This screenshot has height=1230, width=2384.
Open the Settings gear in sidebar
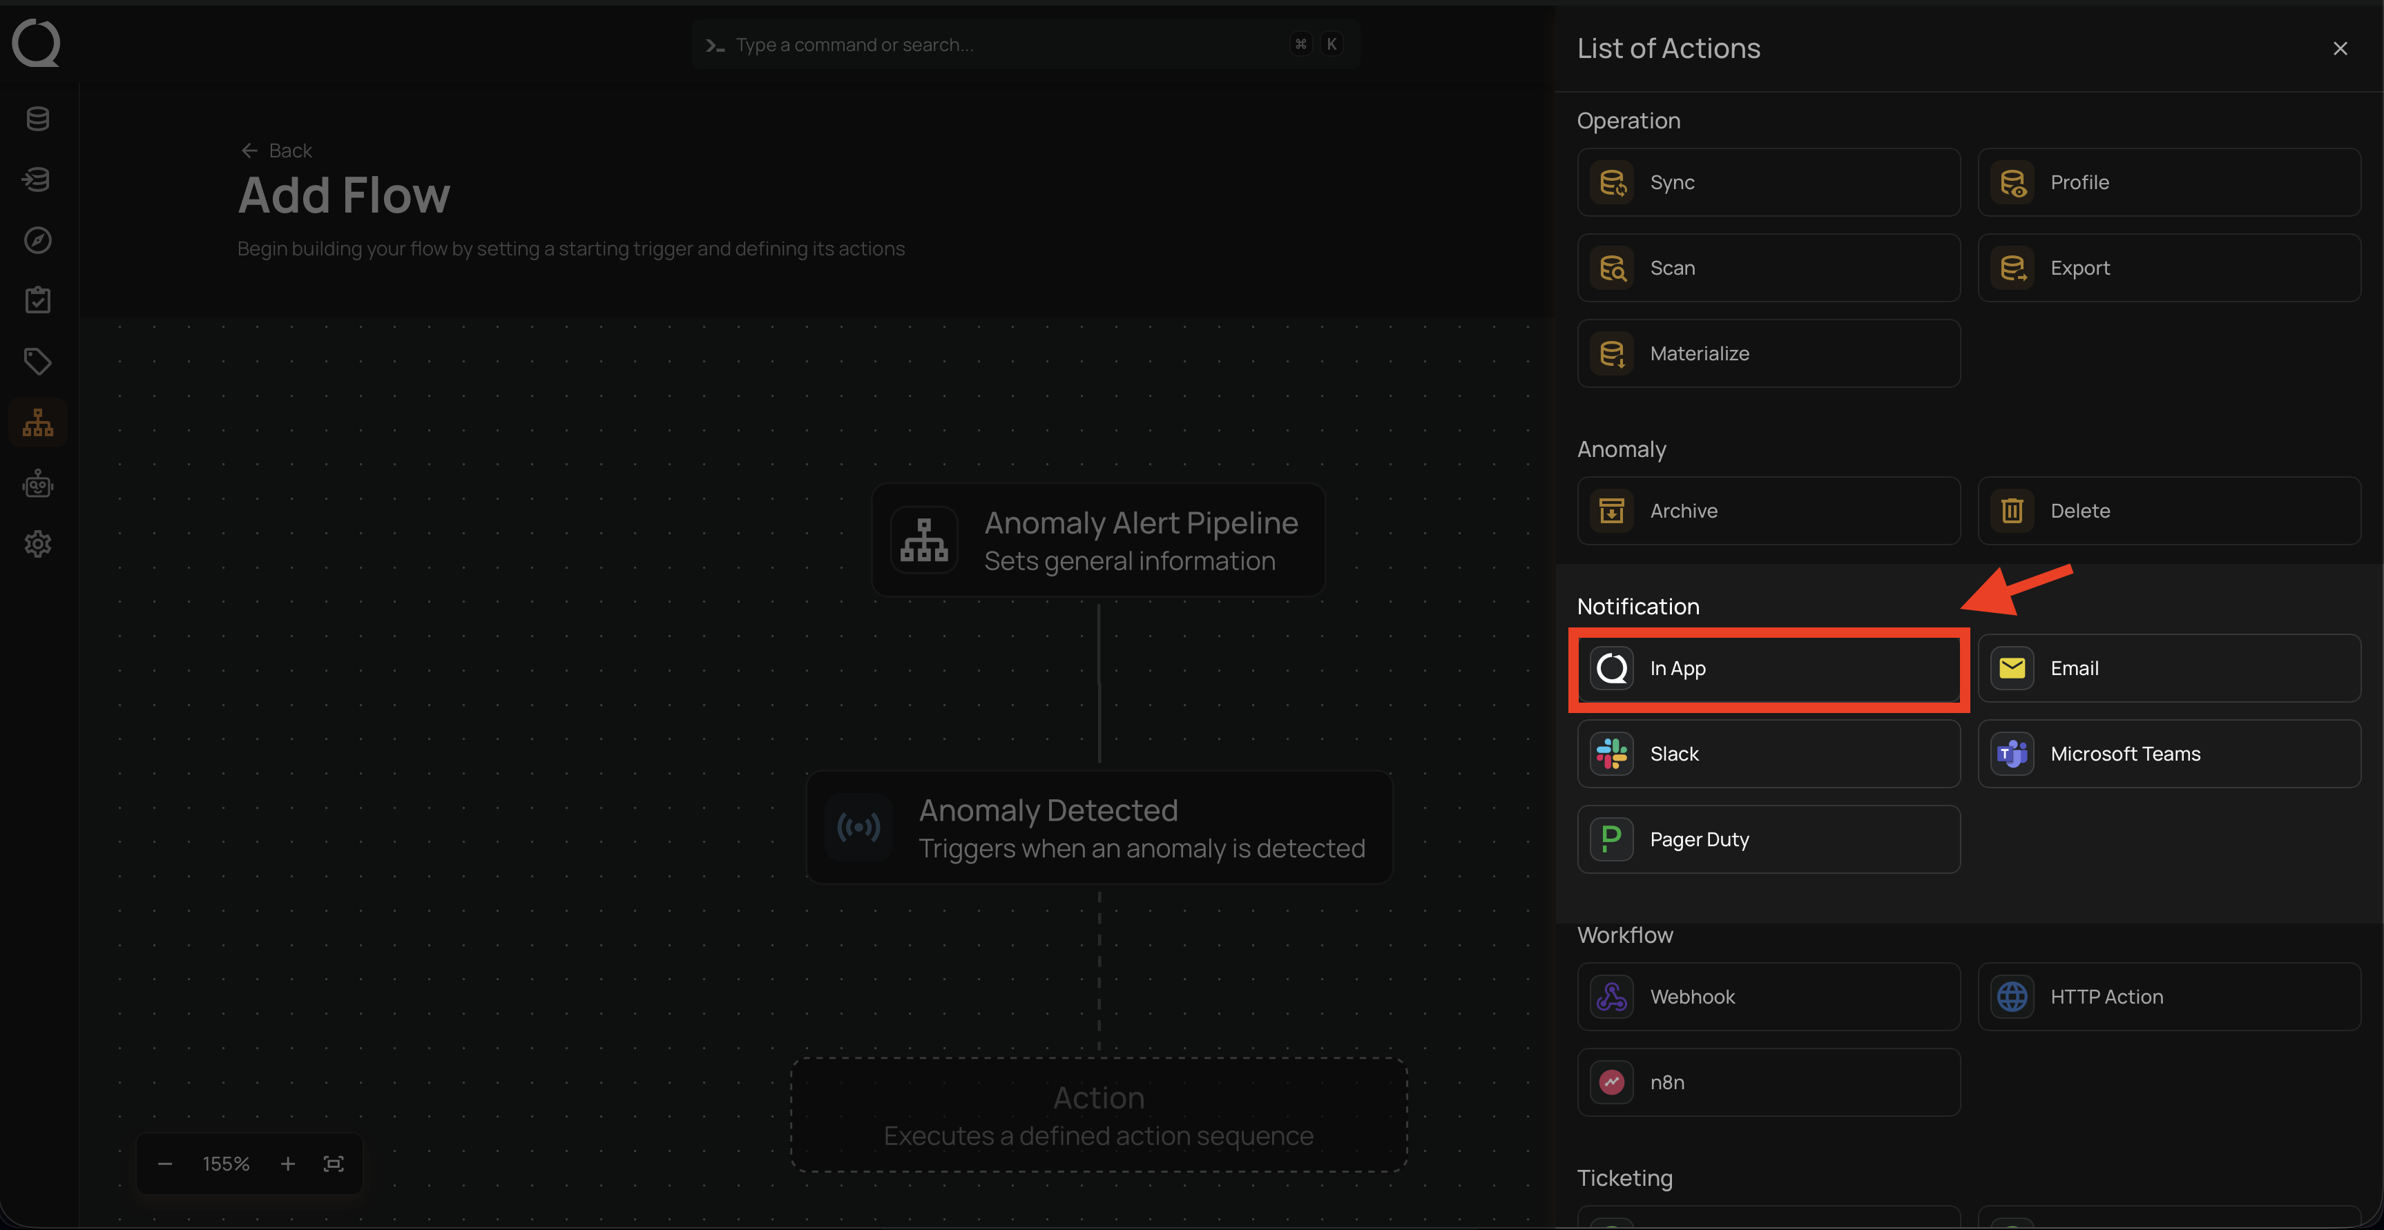coord(38,544)
